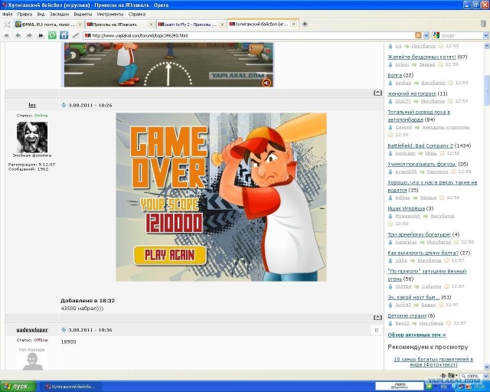
Task: Close the 'Learn to Fly 2' tab
Action: 222,24
